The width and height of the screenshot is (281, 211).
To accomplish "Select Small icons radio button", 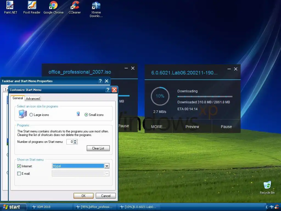I will pyautogui.click(x=86, y=115).
